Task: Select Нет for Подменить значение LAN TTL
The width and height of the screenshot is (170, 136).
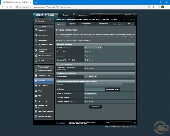Action: tap(90, 101)
